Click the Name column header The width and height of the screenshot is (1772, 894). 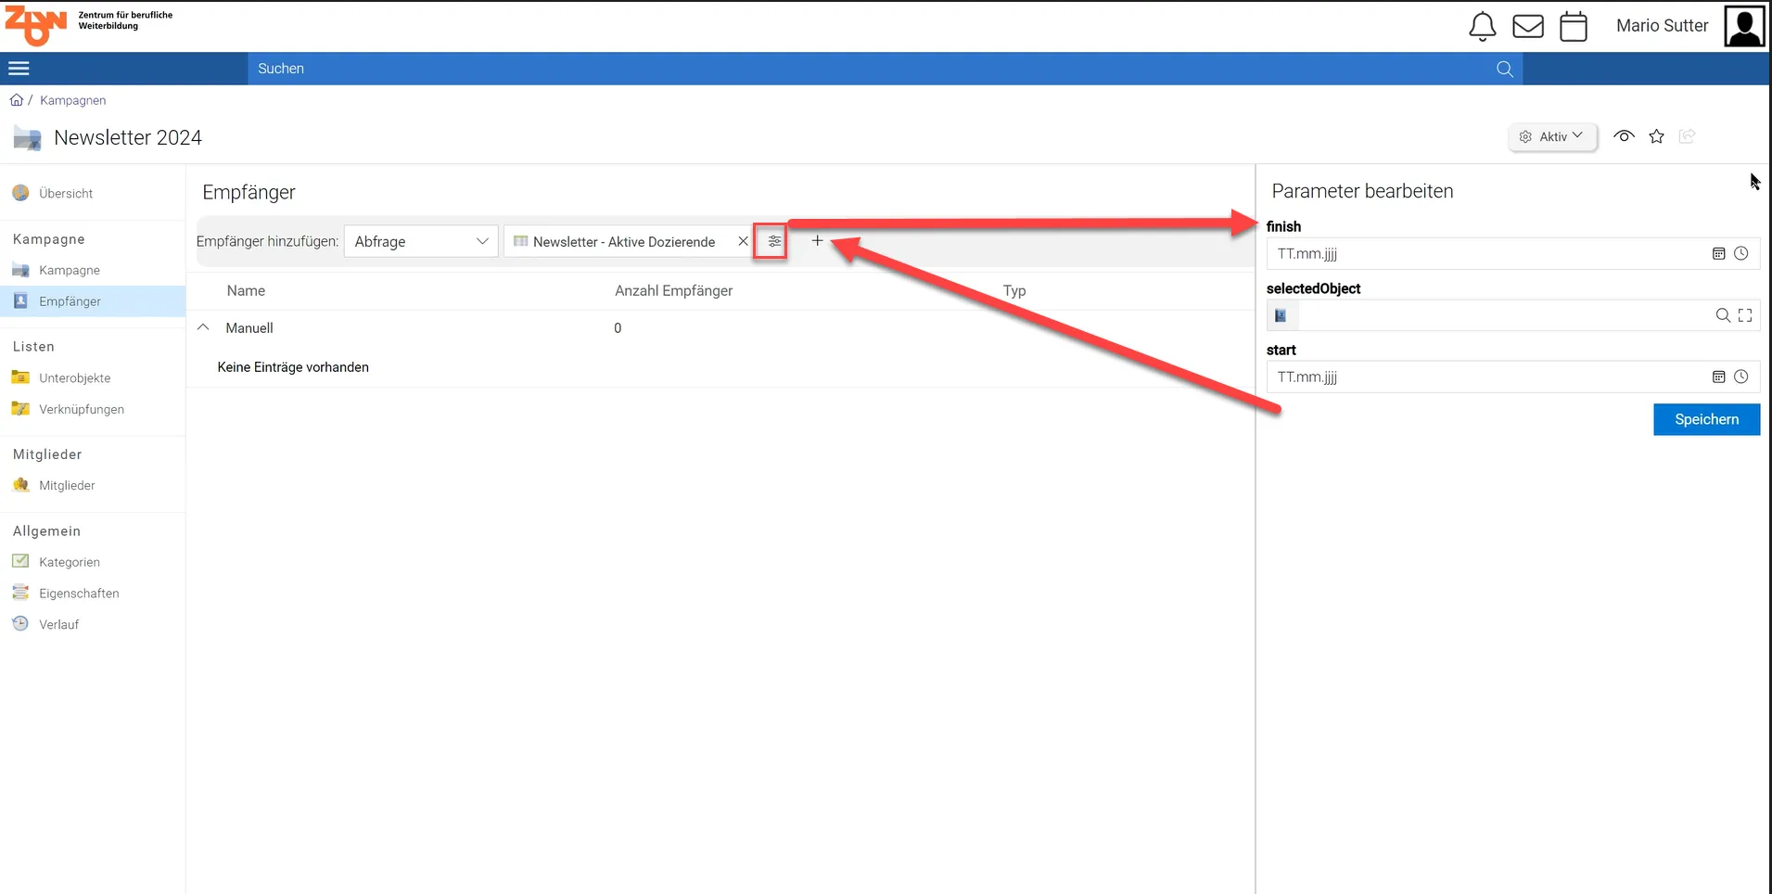[246, 290]
